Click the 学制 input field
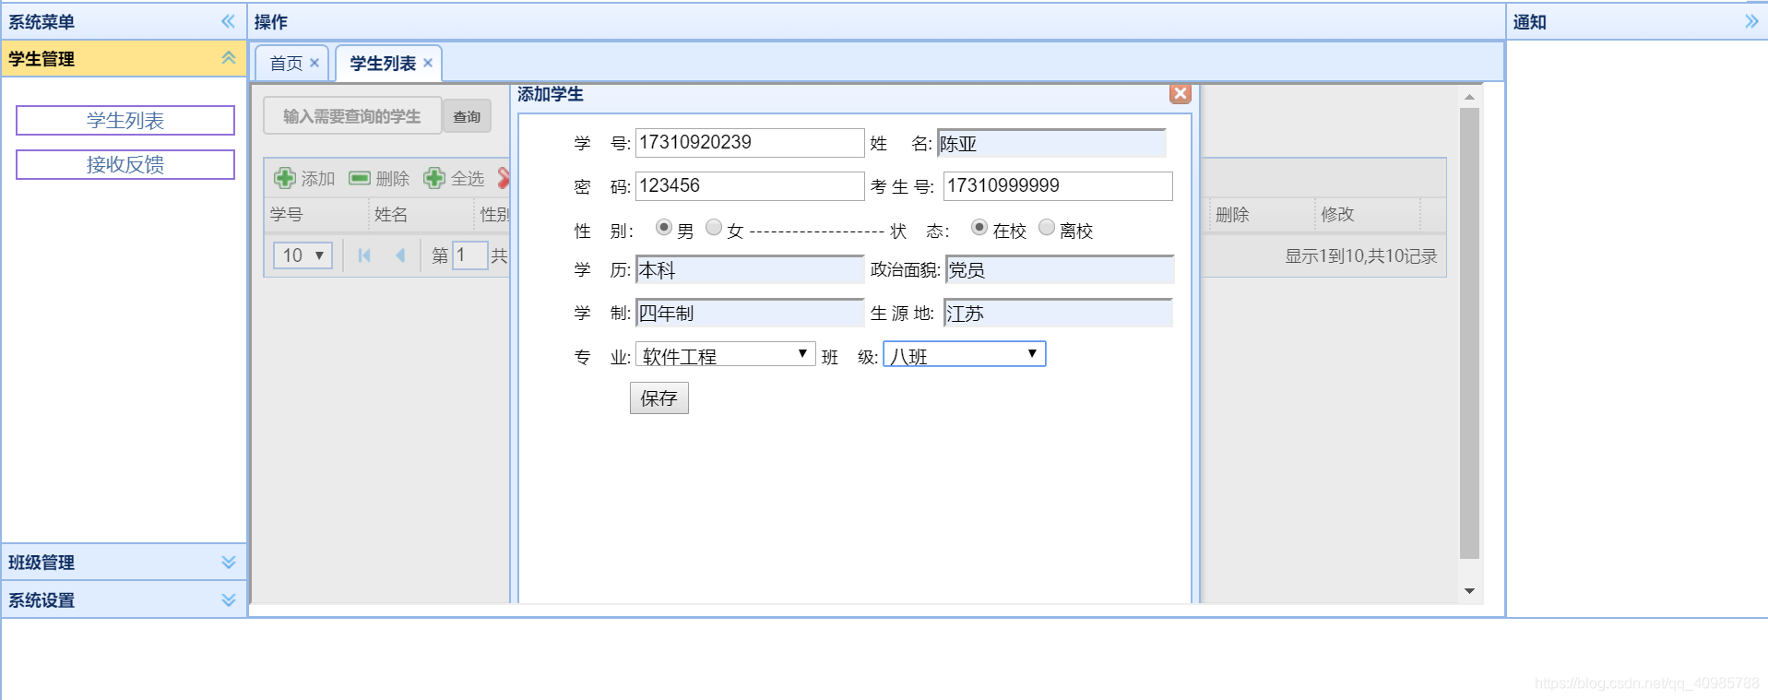Image resolution: width=1768 pixels, height=700 pixels. 750,313
